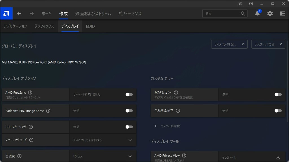Viewport: 289px width, 162px height.
Task: Enable 色覚異常補正 switch
Action: tap(278, 111)
